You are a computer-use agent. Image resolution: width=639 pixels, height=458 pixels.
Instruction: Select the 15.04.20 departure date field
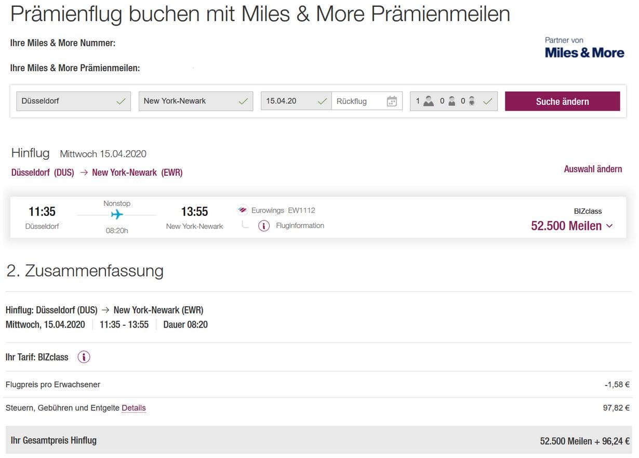point(296,101)
